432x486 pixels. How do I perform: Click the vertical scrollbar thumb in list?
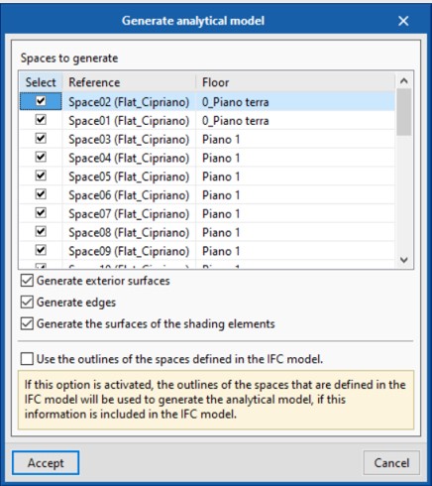(404, 112)
